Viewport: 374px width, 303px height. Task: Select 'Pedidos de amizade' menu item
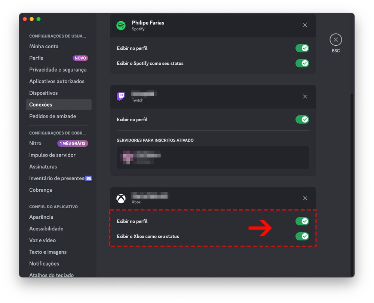[x=53, y=116]
